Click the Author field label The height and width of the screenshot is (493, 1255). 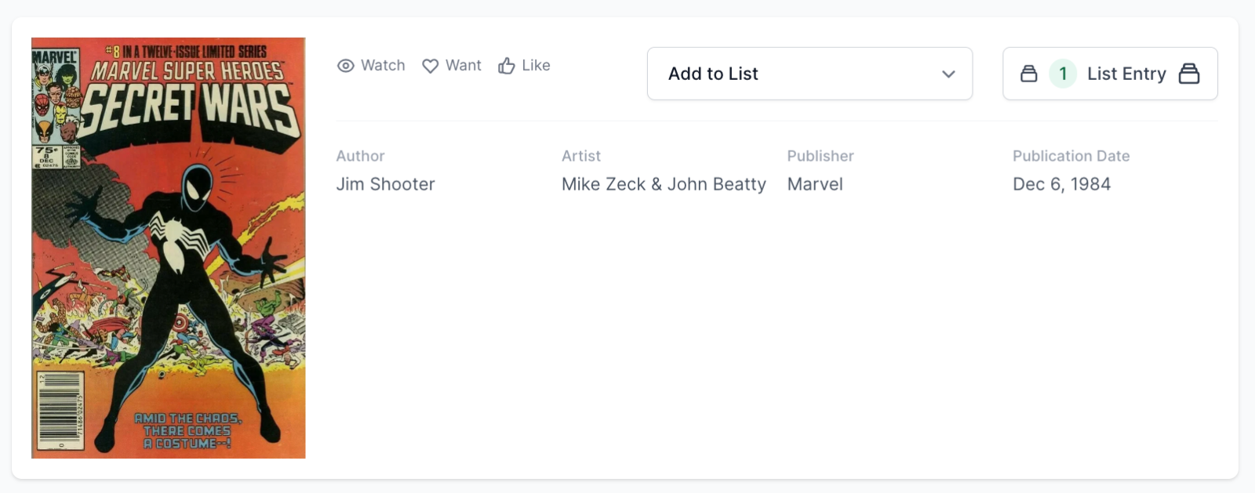(x=360, y=156)
